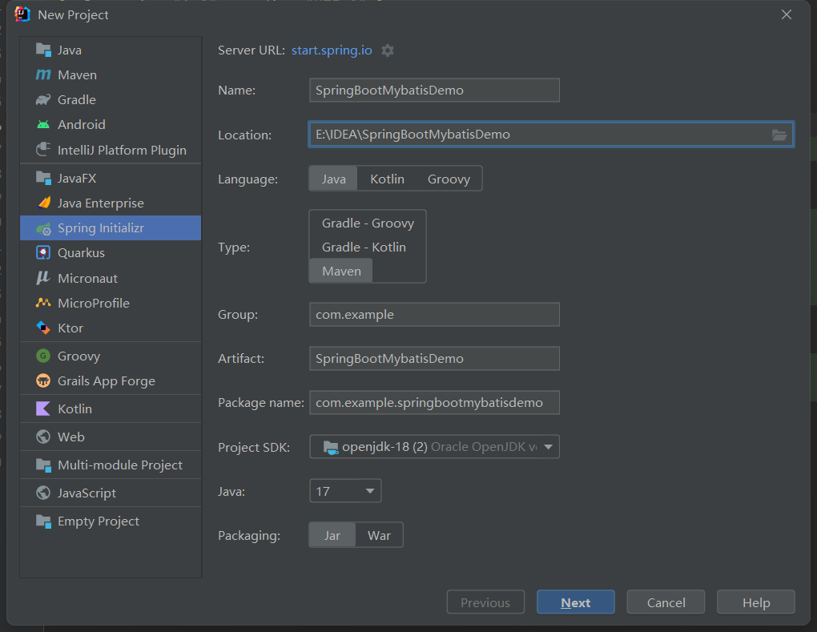Select Gradle - Kotlin build type
Screen dimensions: 817x632
tap(364, 248)
